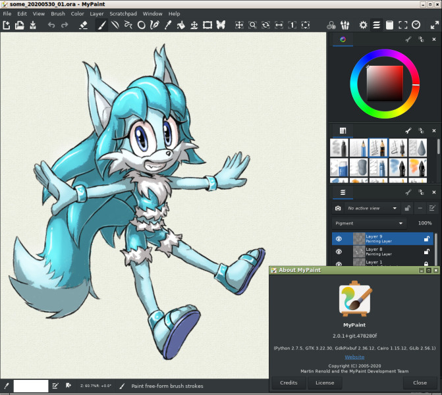Viewport: 442px width, 395px height.
Task: Select the color wheel panel tab
Action: 343,39
